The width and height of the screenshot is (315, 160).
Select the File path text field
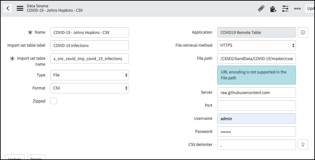[x=256, y=58]
